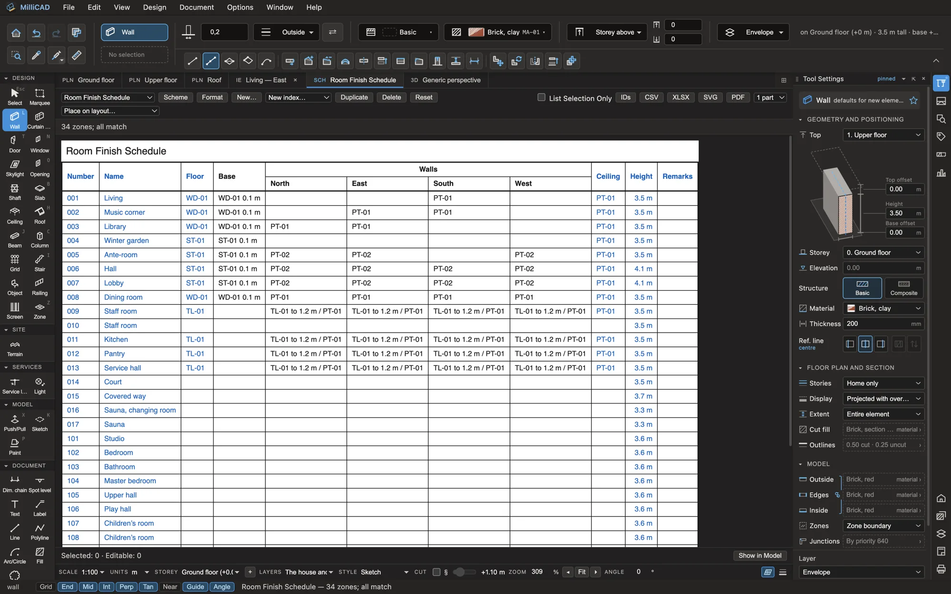
Task: Click the Undo arrow icon
Action: click(36, 32)
